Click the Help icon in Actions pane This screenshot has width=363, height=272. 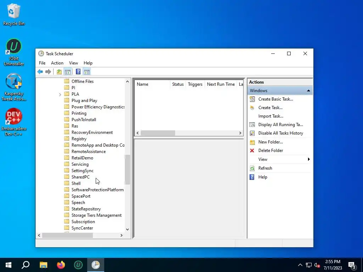tap(252, 177)
